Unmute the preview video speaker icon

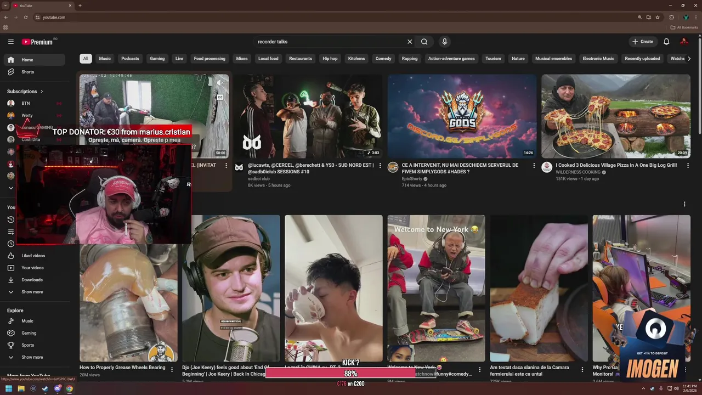[219, 83]
